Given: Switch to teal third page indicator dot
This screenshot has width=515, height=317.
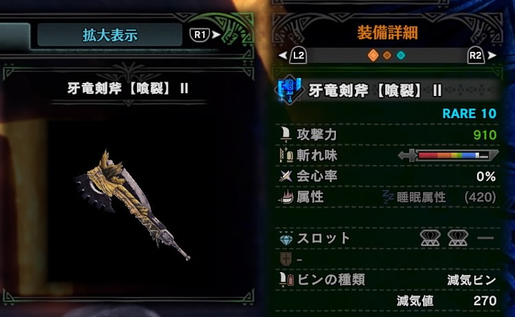Looking at the screenshot, I should pyautogui.click(x=401, y=55).
